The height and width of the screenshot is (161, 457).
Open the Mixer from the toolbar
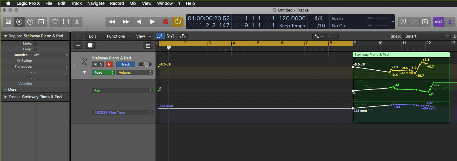pyautogui.click(x=66, y=22)
